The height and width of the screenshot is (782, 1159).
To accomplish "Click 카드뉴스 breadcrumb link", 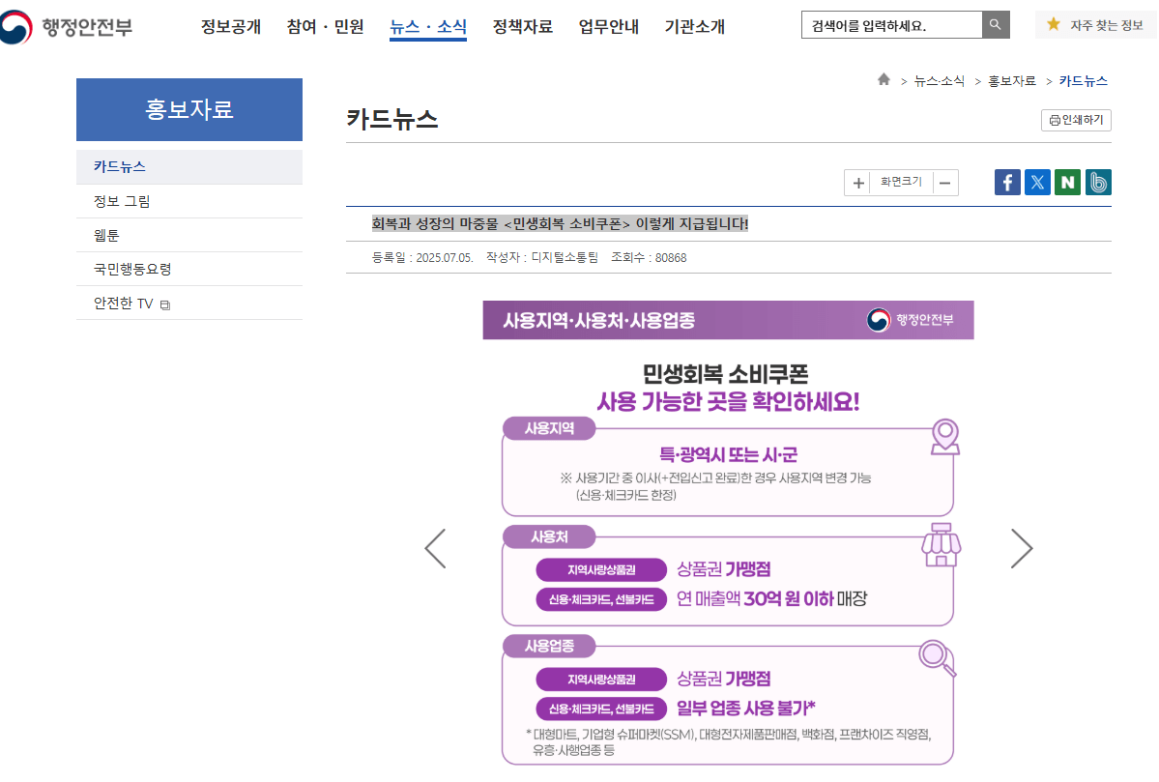I will pyautogui.click(x=1083, y=80).
